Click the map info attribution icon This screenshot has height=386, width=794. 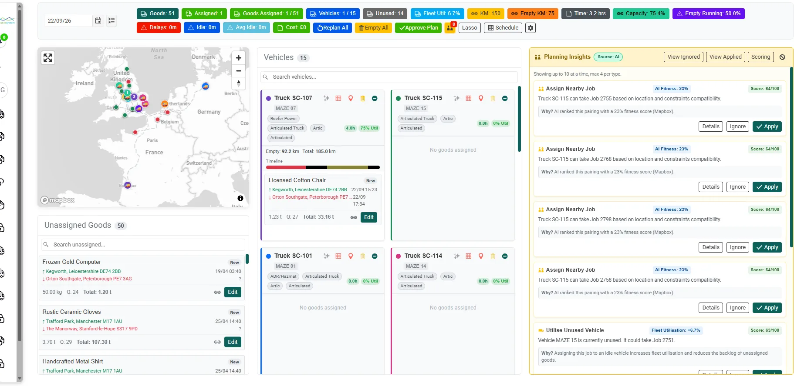pos(240,198)
